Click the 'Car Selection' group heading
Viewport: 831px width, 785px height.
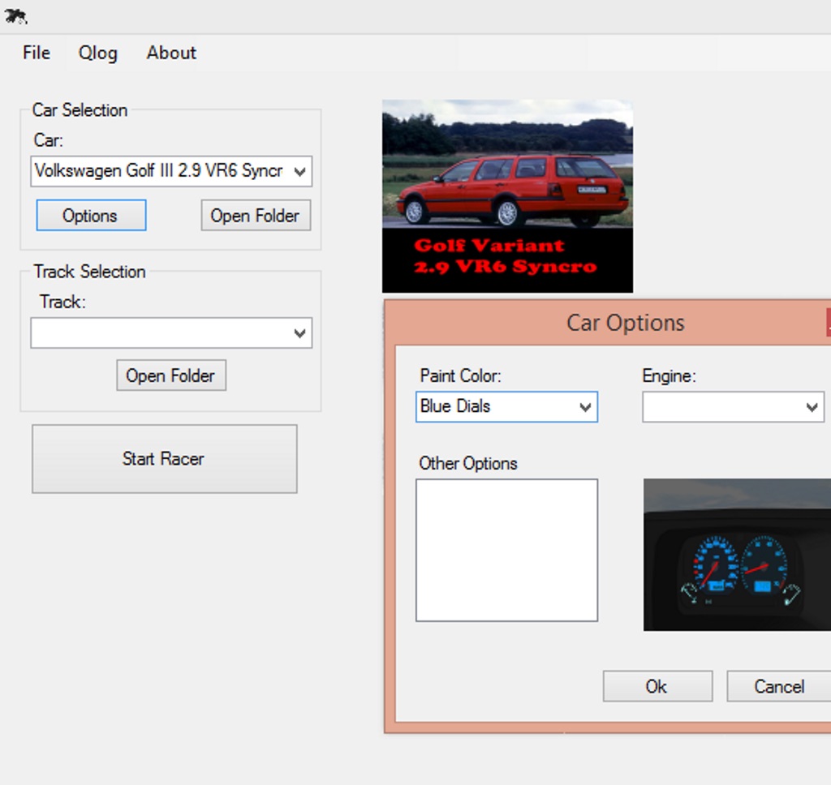(x=80, y=110)
